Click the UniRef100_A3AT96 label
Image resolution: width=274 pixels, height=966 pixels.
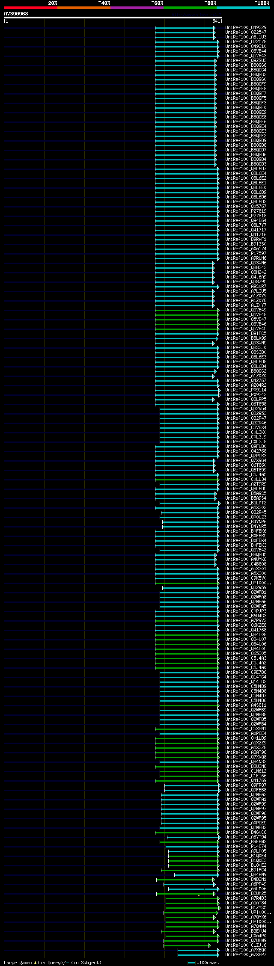point(246,753)
